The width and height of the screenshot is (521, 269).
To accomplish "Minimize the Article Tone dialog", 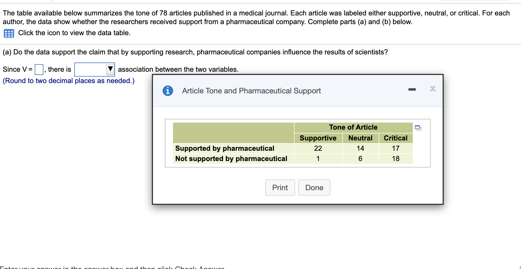I will tap(412, 89).
